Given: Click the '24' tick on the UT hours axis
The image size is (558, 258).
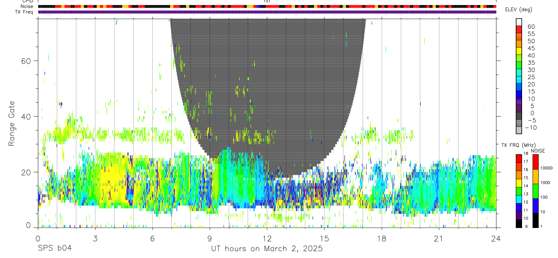Looking at the screenshot, I should (496, 238).
